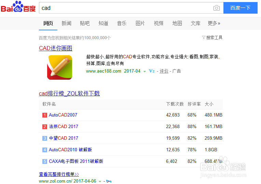261x184 pixels.
Task: Click the size value 259.9MB
Action: coord(214,138)
